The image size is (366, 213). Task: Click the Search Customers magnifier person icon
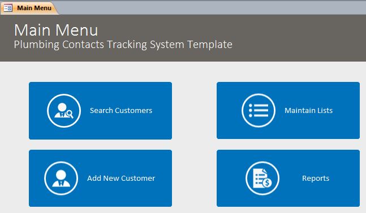click(64, 111)
